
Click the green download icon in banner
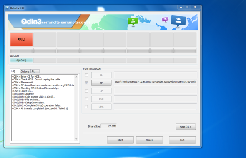pos(133,22)
